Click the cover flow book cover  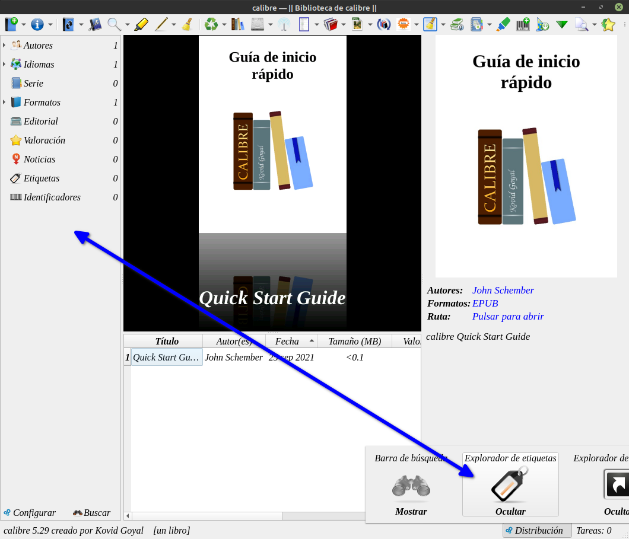click(x=272, y=134)
